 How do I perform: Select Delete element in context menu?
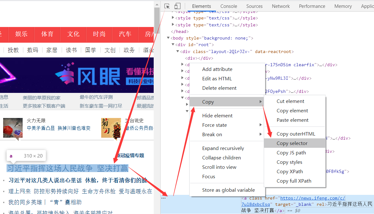219,88
